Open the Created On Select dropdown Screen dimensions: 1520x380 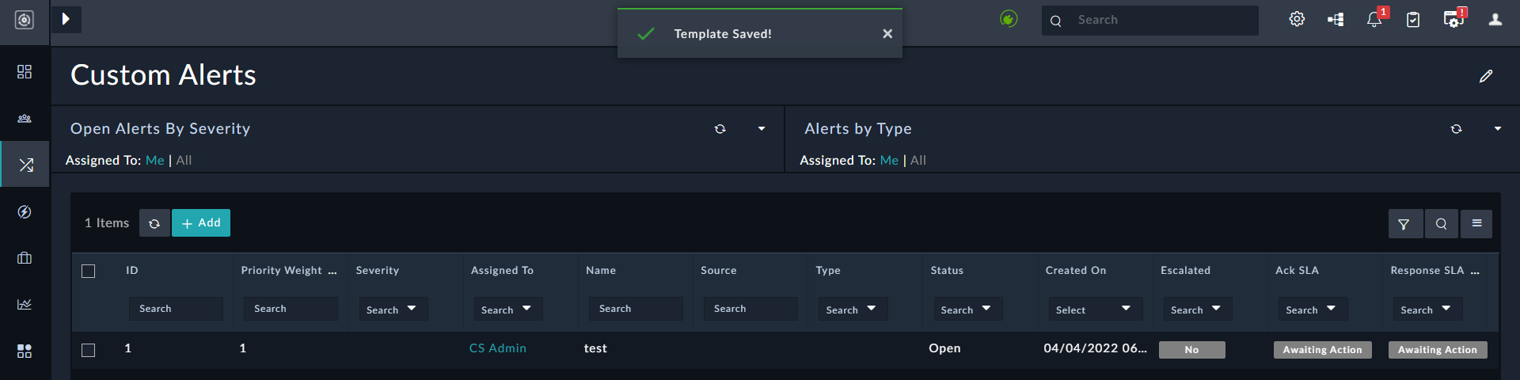click(1093, 309)
